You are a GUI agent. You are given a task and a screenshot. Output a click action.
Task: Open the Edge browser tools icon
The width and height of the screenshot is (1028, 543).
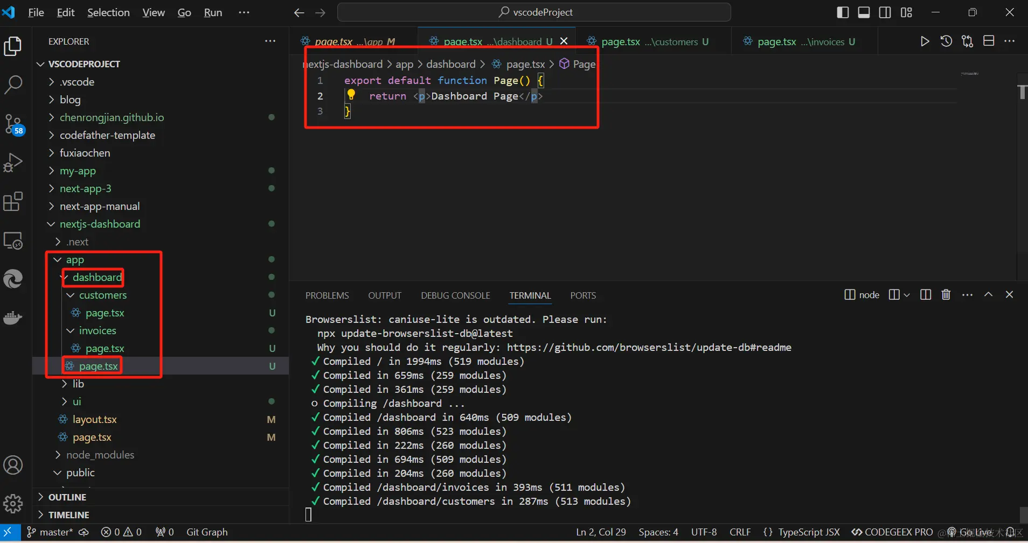pos(13,279)
